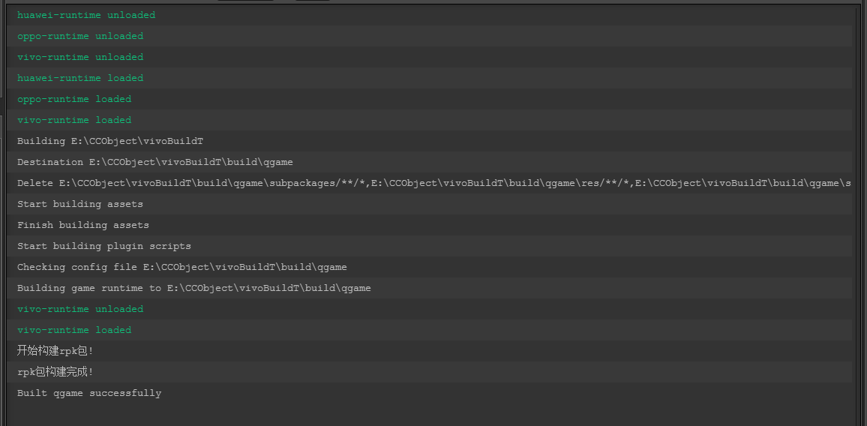Select the 'Finish building assets' log entry
The image size is (867, 426).
pos(83,225)
